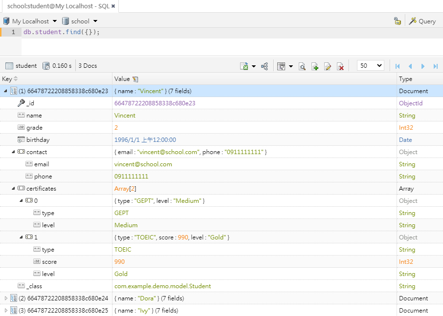Collapse certificates item 0
Viewport: 443px width, 316px height.
pyautogui.click(x=21, y=200)
